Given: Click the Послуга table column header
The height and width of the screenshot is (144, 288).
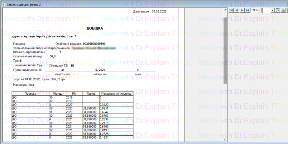Looking at the screenshot, I should (x=30, y=93).
